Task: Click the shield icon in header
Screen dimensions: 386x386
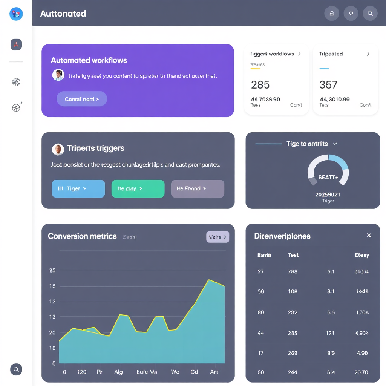Action: (351, 14)
